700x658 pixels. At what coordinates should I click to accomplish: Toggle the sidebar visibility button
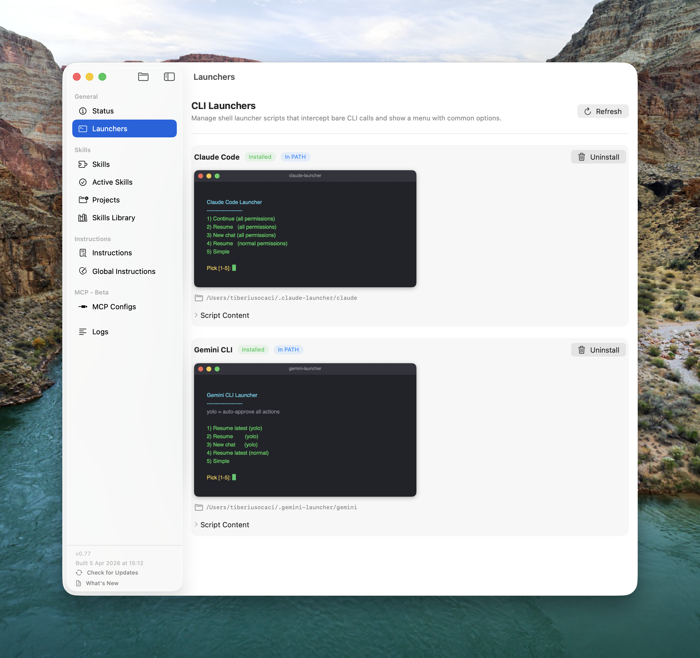pyautogui.click(x=169, y=77)
